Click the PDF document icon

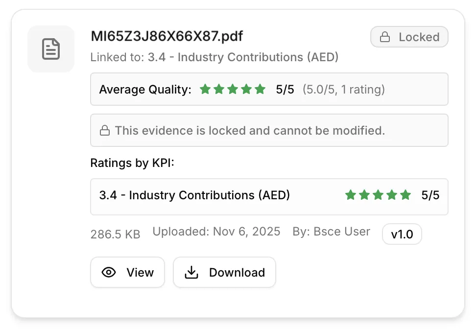point(51,49)
